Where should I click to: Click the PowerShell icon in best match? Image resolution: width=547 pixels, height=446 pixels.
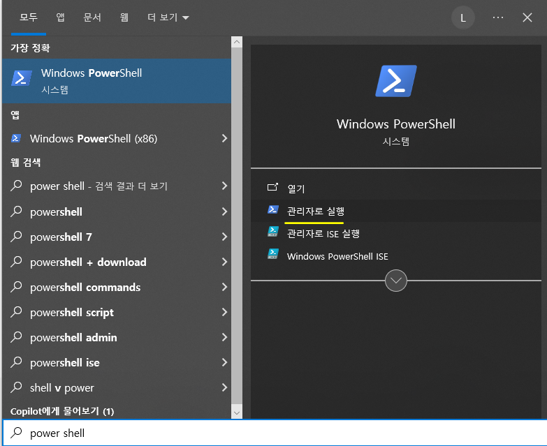tap(22, 77)
